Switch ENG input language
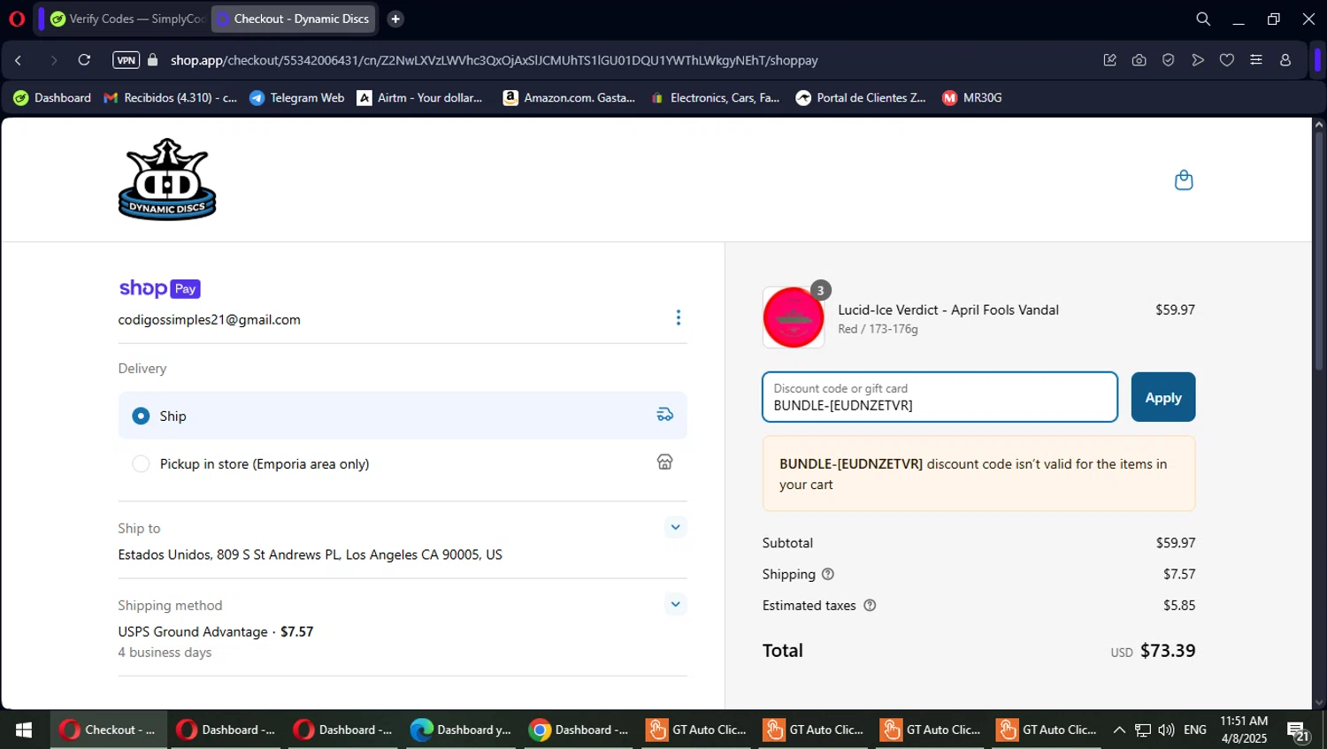 tap(1195, 730)
